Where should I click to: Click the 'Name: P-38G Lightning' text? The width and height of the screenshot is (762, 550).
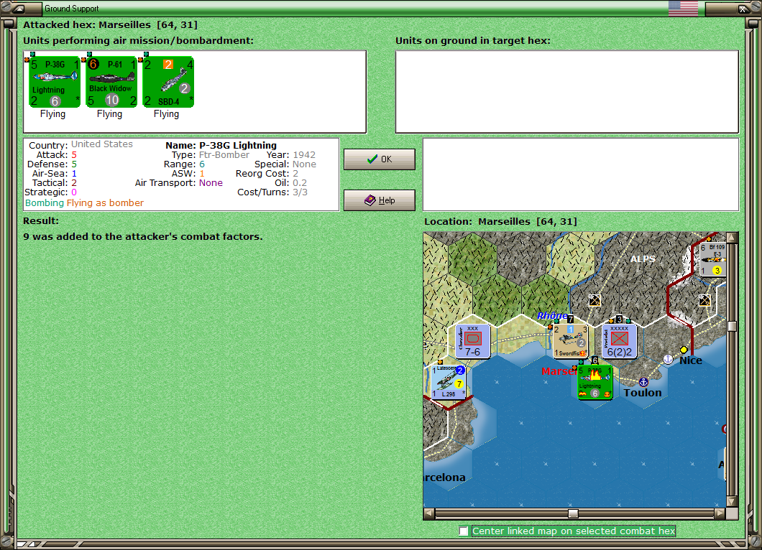pyautogui.click(x=221, y=145)
